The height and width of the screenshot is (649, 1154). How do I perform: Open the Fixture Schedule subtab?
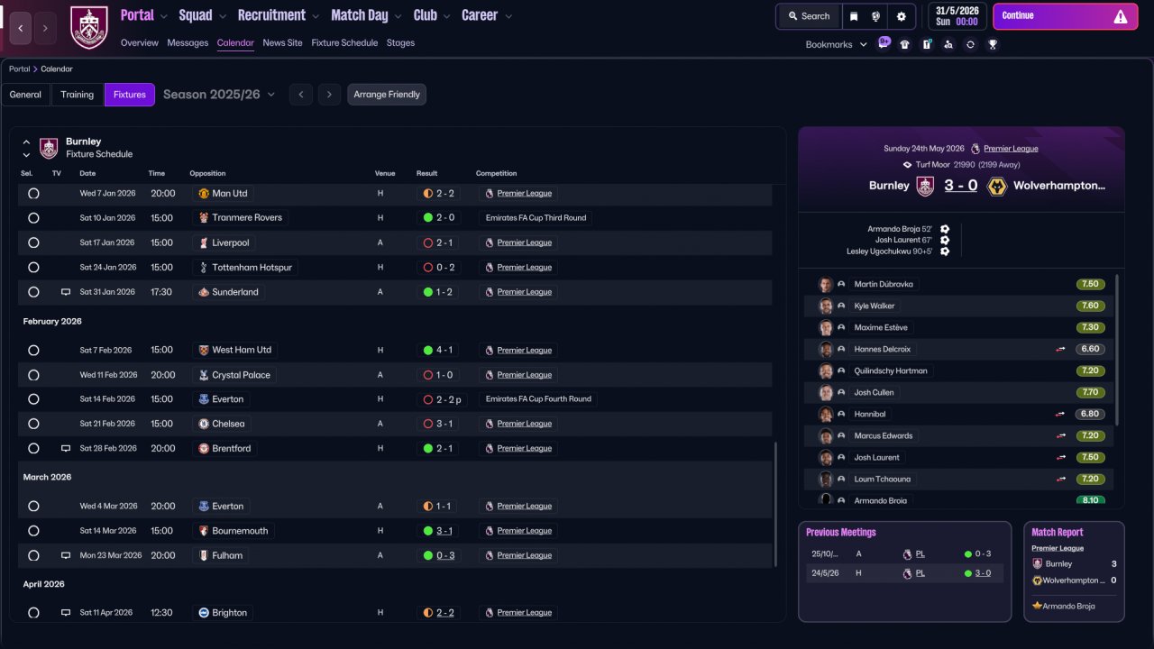(x=344, y=42)
